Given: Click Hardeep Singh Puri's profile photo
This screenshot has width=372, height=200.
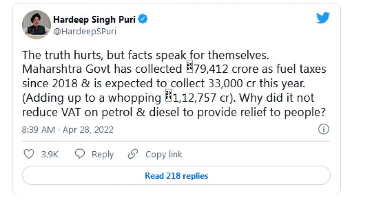Looking at the screenshot, I should (36, 25).
